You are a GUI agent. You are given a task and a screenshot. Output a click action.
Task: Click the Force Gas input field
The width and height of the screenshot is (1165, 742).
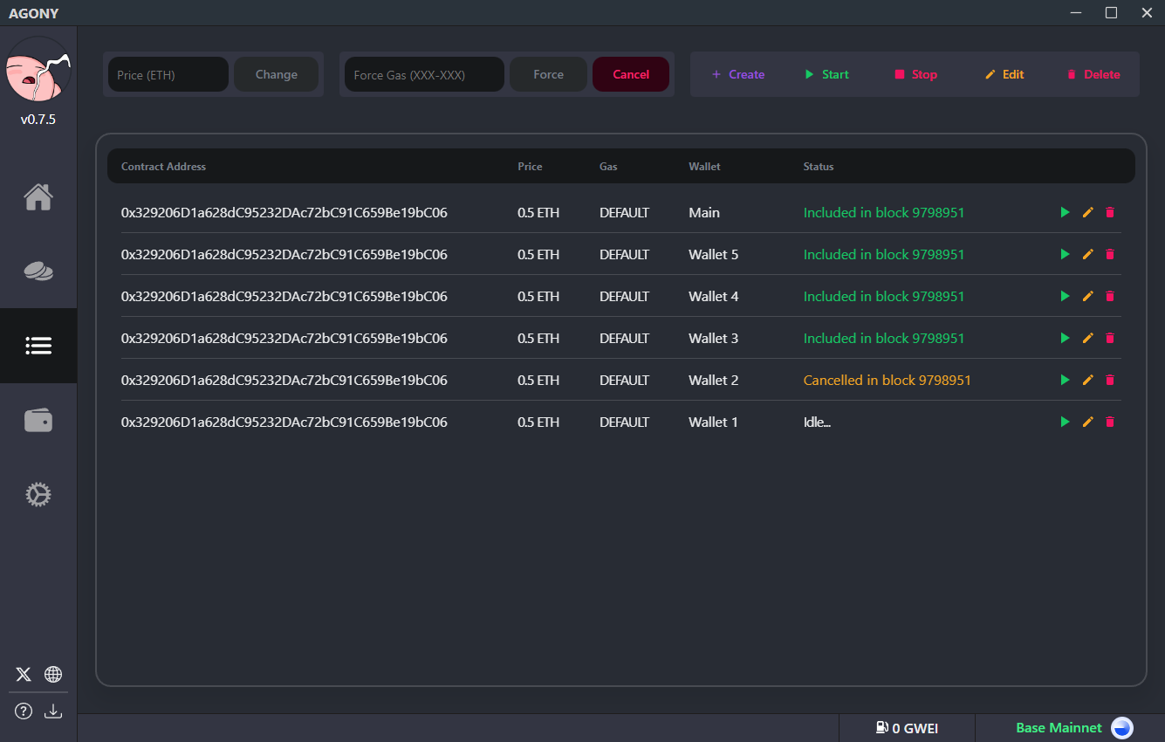(424, 74)
